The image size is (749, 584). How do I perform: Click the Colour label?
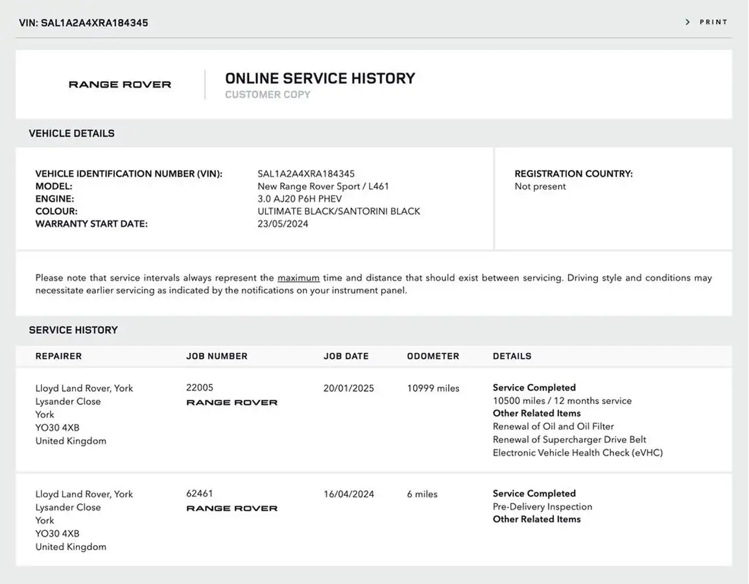[x=56, y=212]
